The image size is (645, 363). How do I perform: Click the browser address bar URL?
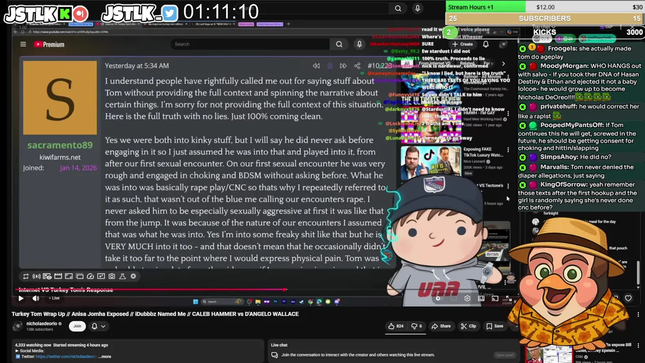pyautogui.click(x=71, y=32)
